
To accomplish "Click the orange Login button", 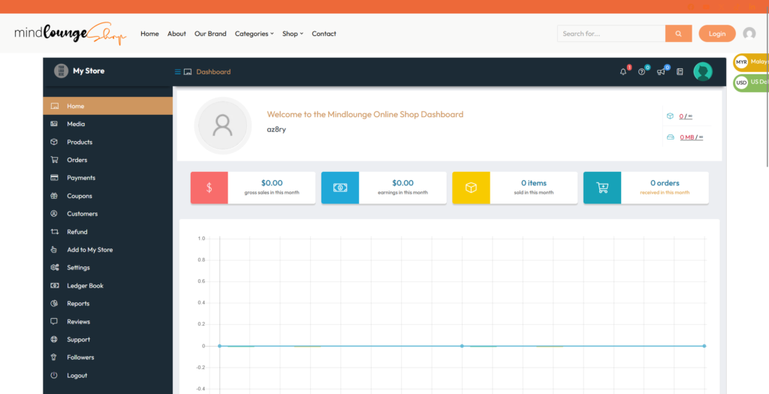I will click(x=716, y=34).
